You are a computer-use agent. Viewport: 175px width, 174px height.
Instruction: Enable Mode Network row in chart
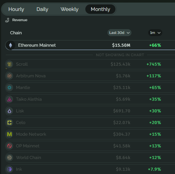click(90, 134)
